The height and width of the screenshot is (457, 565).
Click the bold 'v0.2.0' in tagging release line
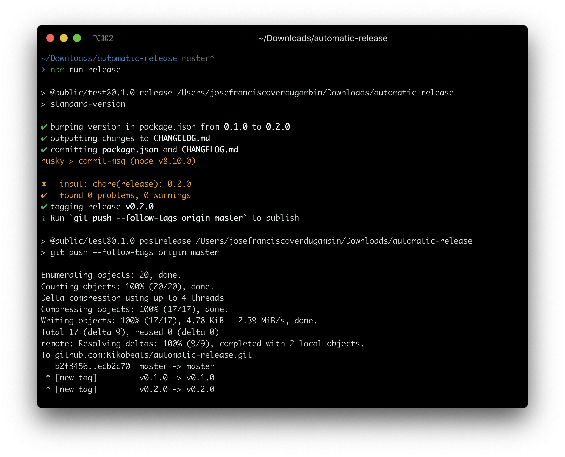(140, 207)
